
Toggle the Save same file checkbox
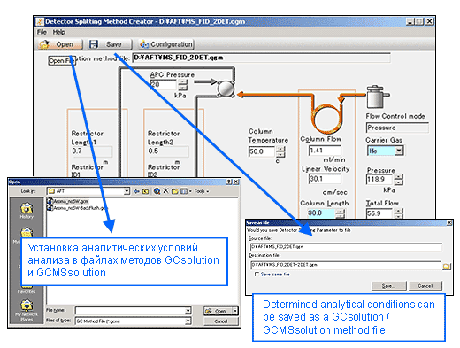(x=257, y=275)
